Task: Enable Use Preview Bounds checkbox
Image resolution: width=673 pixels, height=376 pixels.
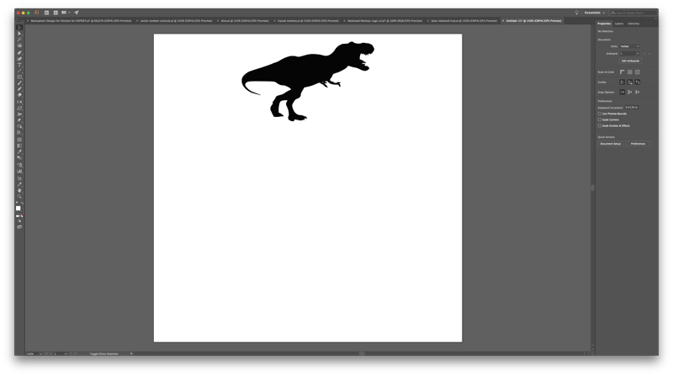Action: click(x=600, y=114)
